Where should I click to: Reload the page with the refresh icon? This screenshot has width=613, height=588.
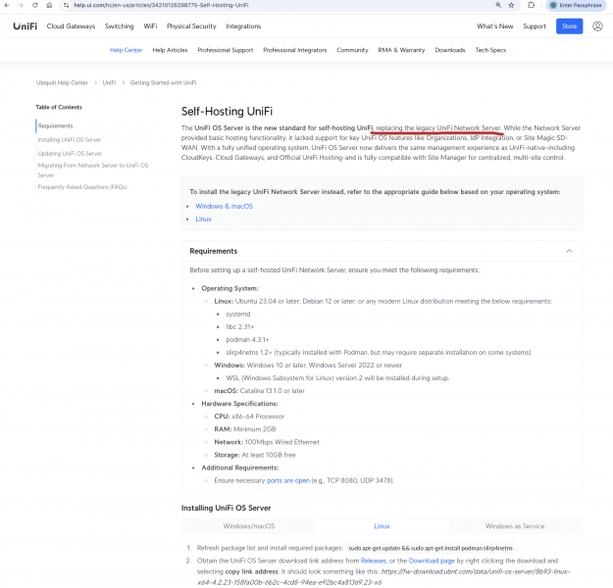(34, 5)
